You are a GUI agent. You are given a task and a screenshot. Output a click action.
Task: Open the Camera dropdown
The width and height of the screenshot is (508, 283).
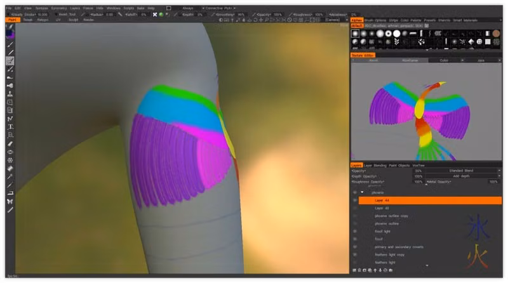tap(335, 20)
